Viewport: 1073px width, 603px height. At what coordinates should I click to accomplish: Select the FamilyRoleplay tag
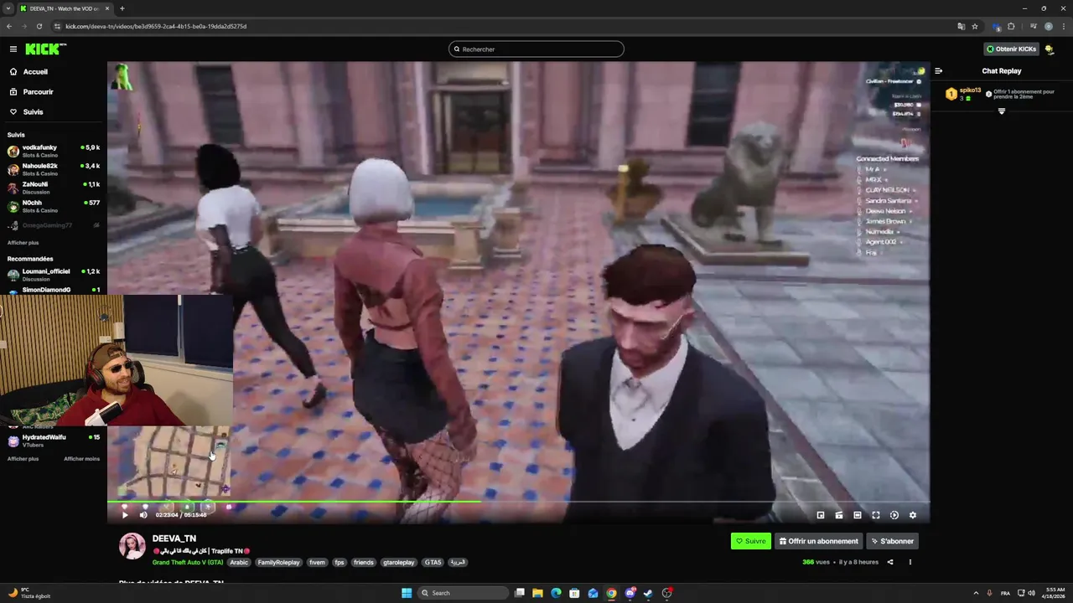[x=278, y=563]
